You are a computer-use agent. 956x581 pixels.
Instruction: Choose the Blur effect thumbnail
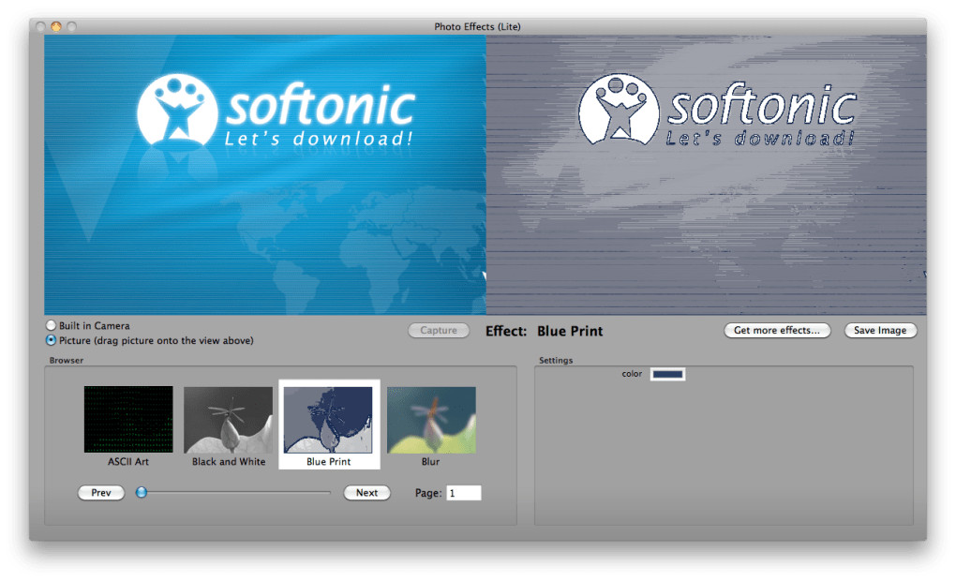click(x=431, y=420)
